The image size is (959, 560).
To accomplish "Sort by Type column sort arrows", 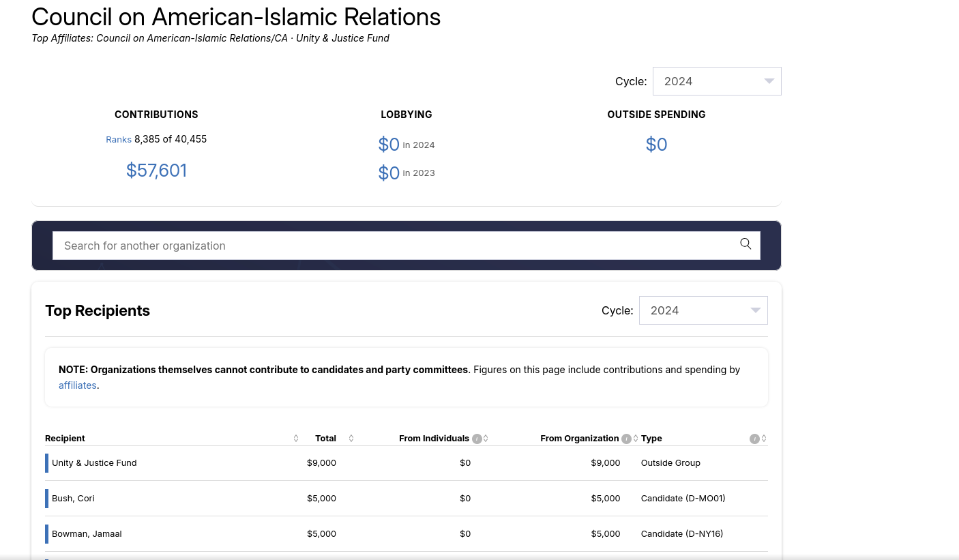I will pyautogui.click(x=764, y=439).
